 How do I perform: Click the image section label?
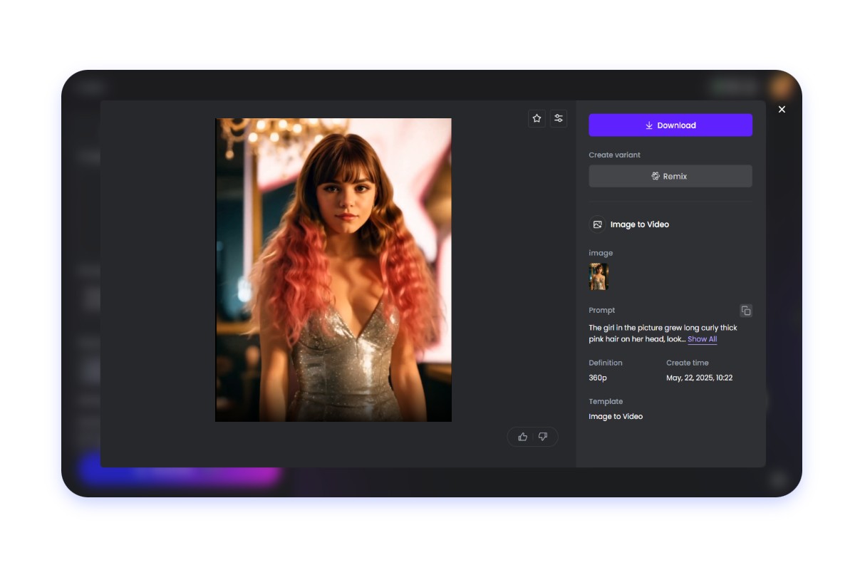pos(601,253)
